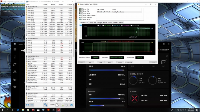Viewport: 200px width, 112px height.
Task: Enable Stress system memory checkbox
Action: tap(82, 15)
